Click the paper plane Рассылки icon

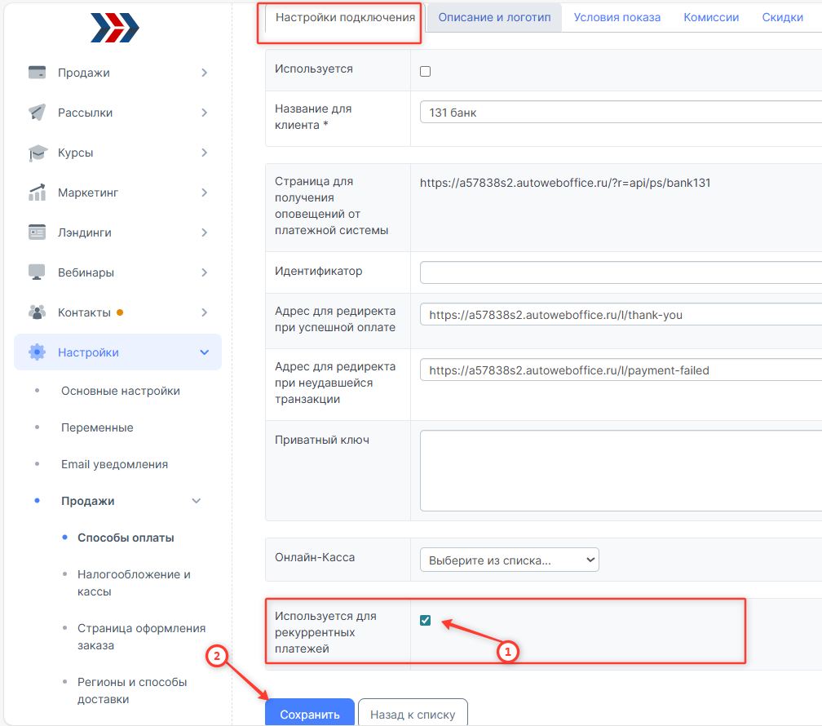click(x=37, y=113)
